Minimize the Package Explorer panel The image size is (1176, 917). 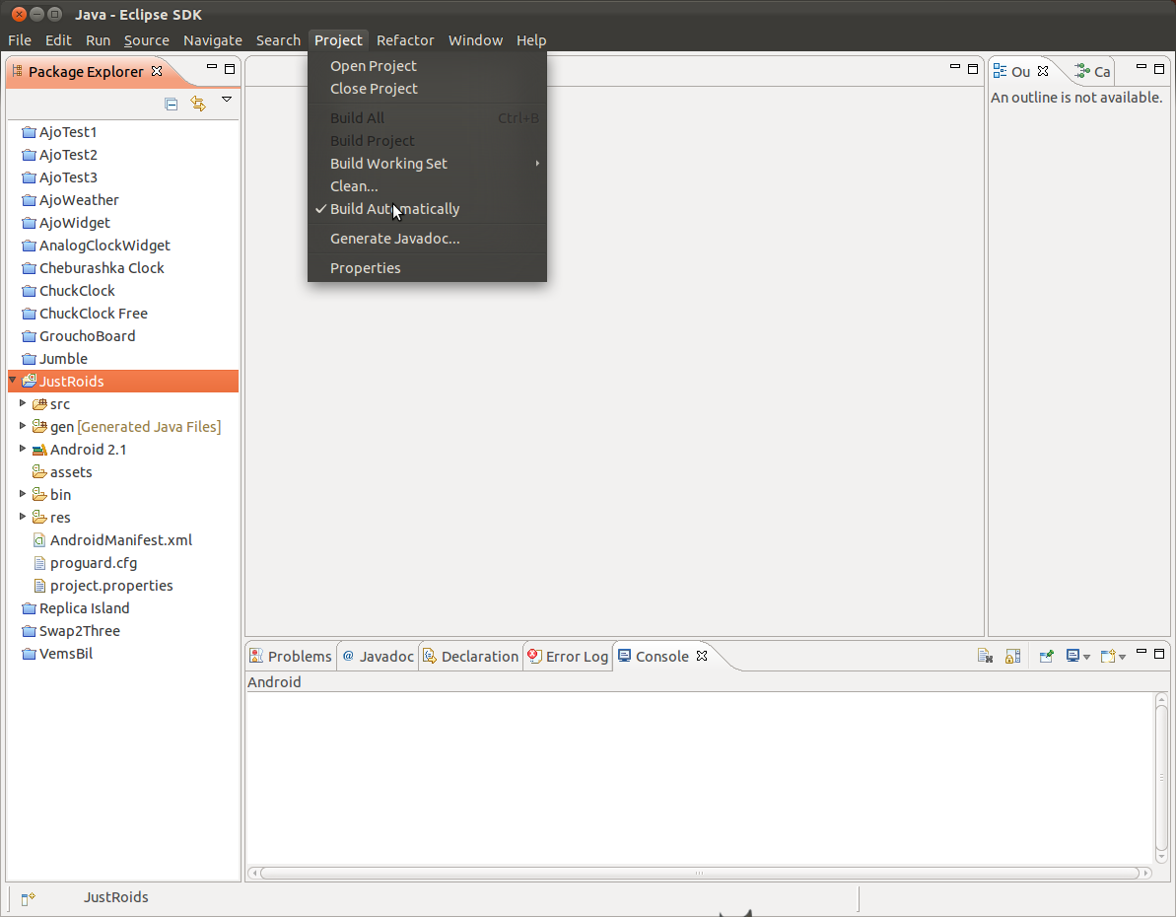(212, 67)
